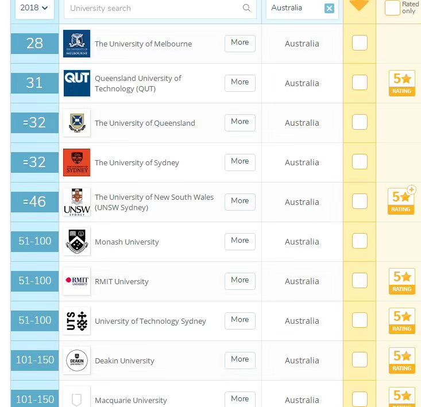Image resolution: width=421 pixels, height=407 pixels.
Task: Open the Deakin University link
Action: click(124, 361)
